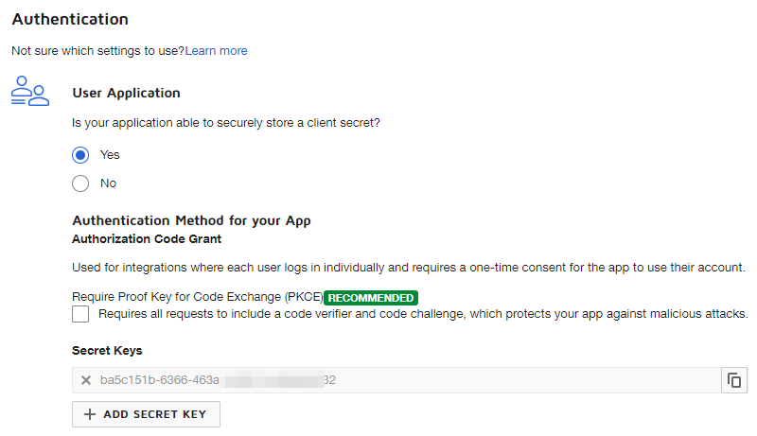The height and width of the screenshot is (436, 757).
Task: Click the securely store client secret question
Action: [226, 123]
